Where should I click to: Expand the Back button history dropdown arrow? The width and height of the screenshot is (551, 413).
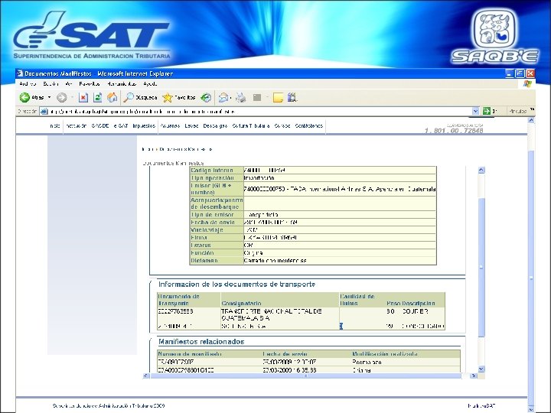coord(50,97)
